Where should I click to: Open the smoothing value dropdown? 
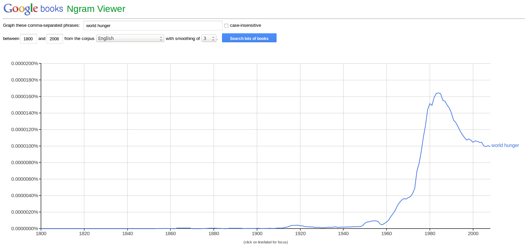tap(209, 38)
